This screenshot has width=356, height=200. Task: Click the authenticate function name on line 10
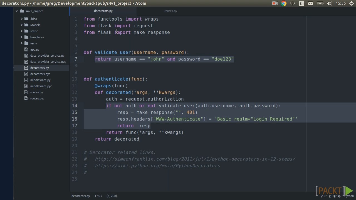tap(112, 79)
